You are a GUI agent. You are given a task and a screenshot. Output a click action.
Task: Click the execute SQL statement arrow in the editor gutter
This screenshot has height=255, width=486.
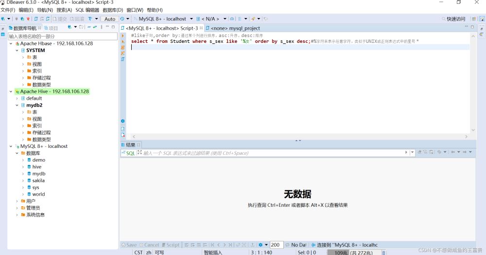(x=123, y=36)
